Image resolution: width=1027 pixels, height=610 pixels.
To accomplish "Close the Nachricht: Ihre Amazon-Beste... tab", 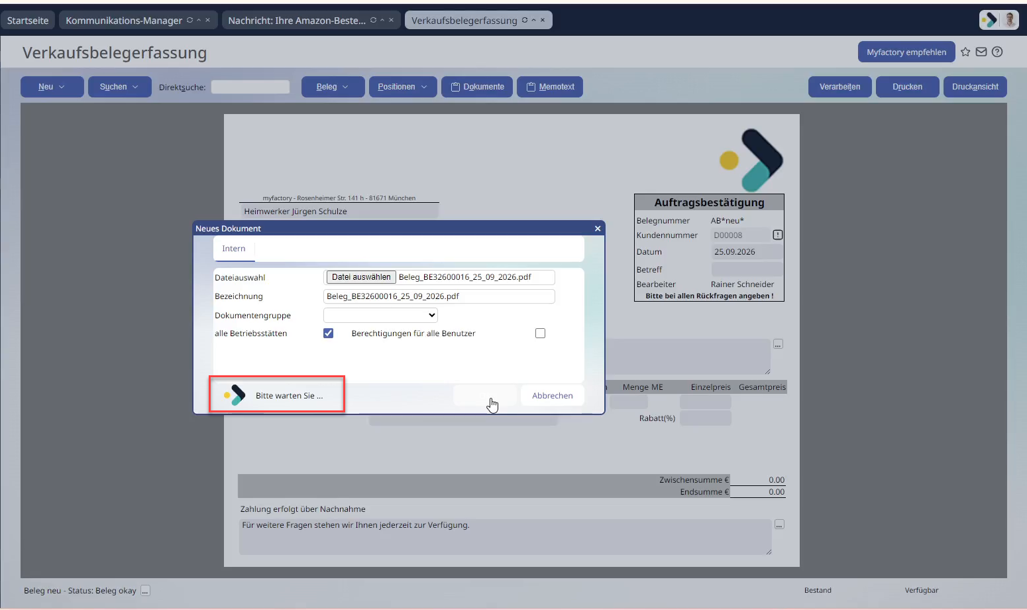I will coord(391,20).
